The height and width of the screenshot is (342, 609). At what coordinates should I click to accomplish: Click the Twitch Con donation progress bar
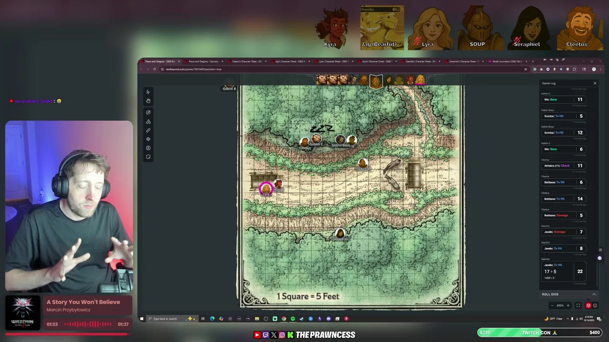540,332
